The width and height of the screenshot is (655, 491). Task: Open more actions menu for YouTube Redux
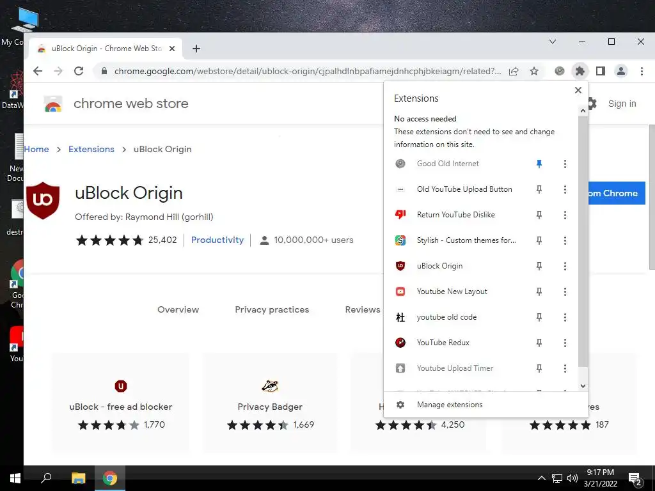click(x=565, y=343)
